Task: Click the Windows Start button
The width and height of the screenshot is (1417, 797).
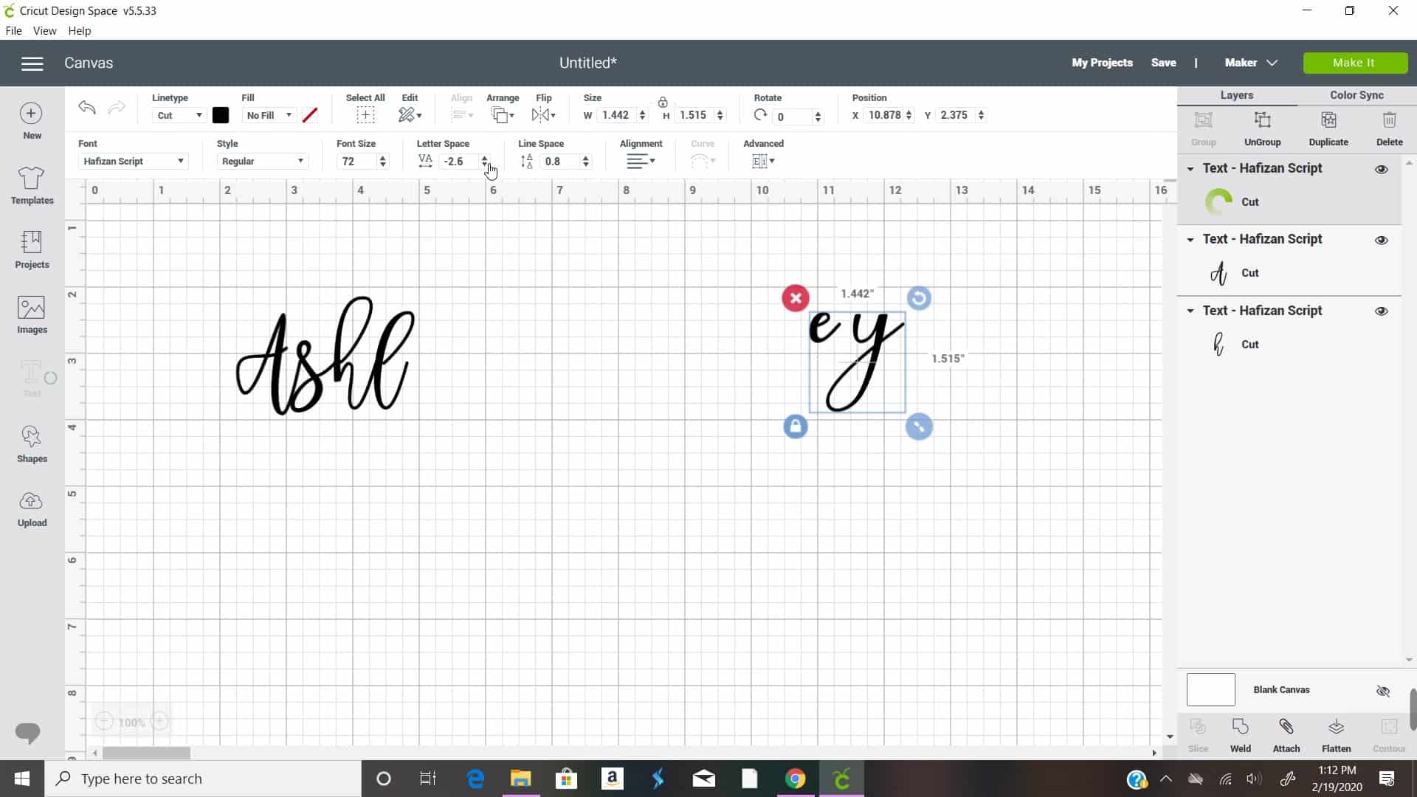Action: click(22, 779)
